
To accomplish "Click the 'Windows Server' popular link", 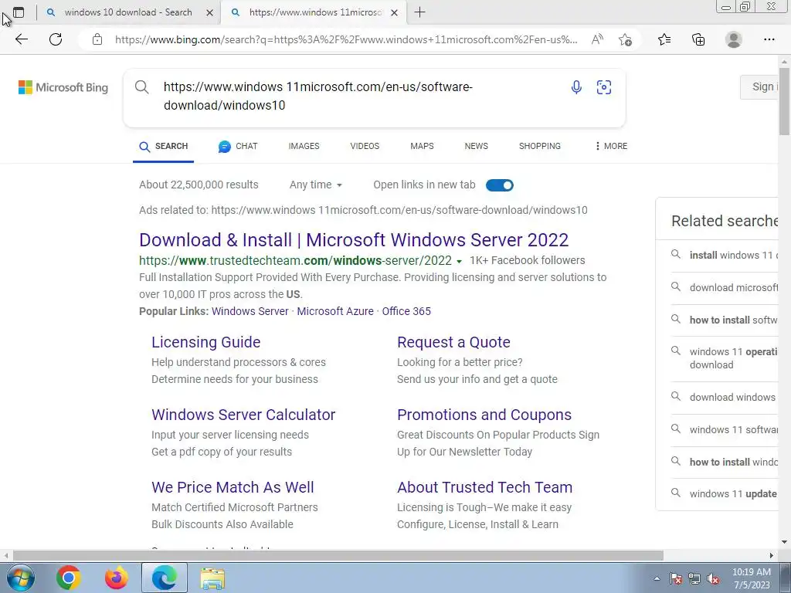I will (x=250, y=311).
